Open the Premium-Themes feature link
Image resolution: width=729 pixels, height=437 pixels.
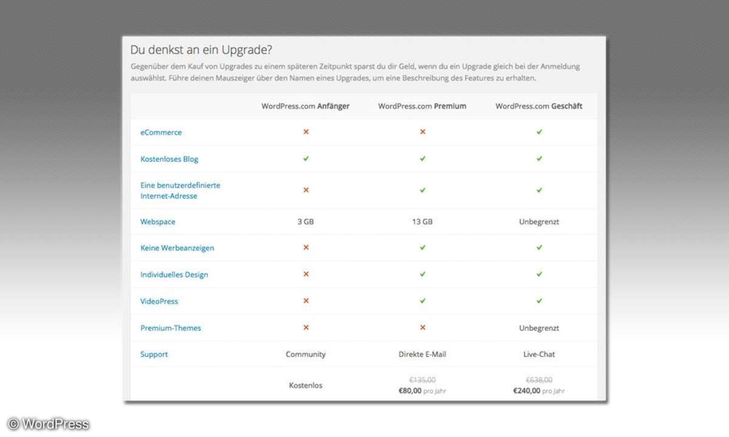point(171,328)
